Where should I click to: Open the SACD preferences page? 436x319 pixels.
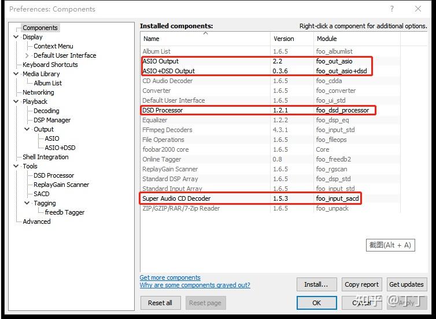[42, 194]
